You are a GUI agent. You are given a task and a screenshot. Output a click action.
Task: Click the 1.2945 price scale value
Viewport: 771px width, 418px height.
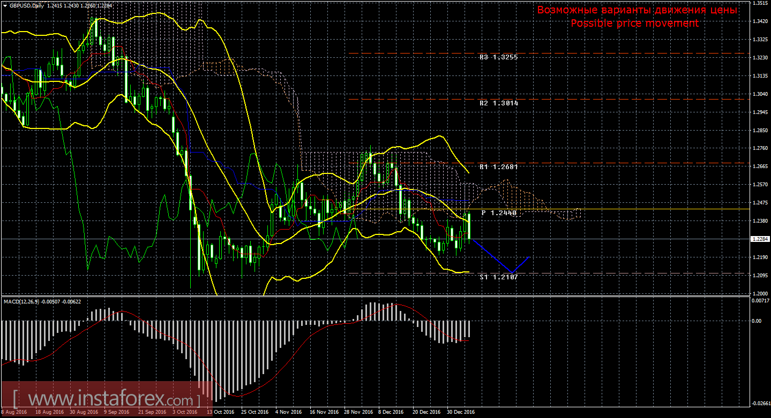[x=760, y=112]
